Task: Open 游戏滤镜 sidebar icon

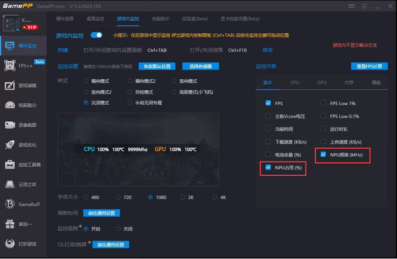Action: (x=10, y=85)
